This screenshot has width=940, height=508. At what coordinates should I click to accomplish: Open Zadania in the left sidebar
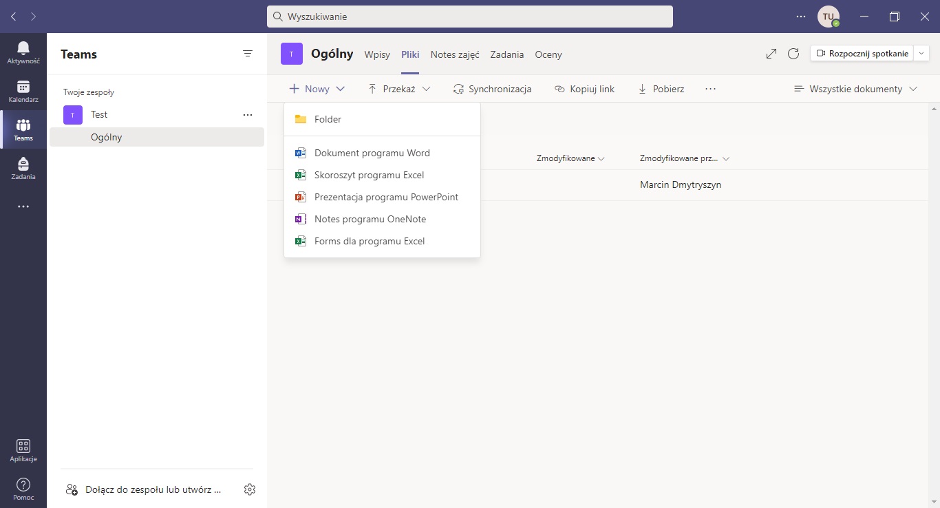click(x=23, y=168)
